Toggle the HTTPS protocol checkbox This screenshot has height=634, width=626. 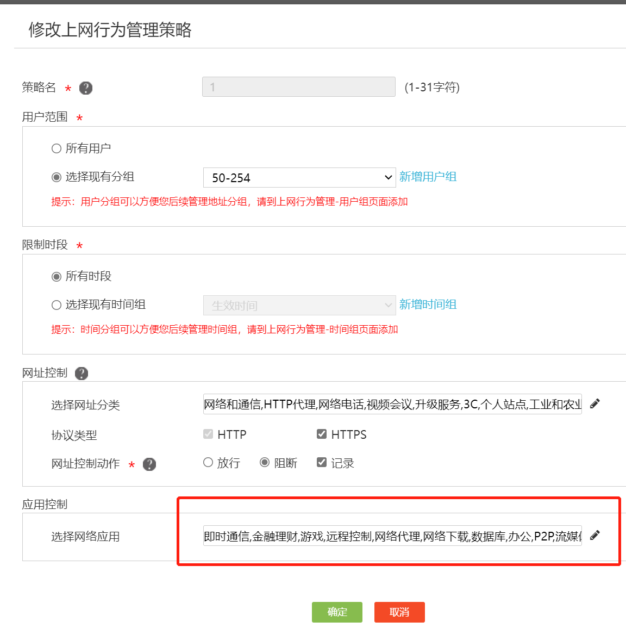(x=322, y=434)
